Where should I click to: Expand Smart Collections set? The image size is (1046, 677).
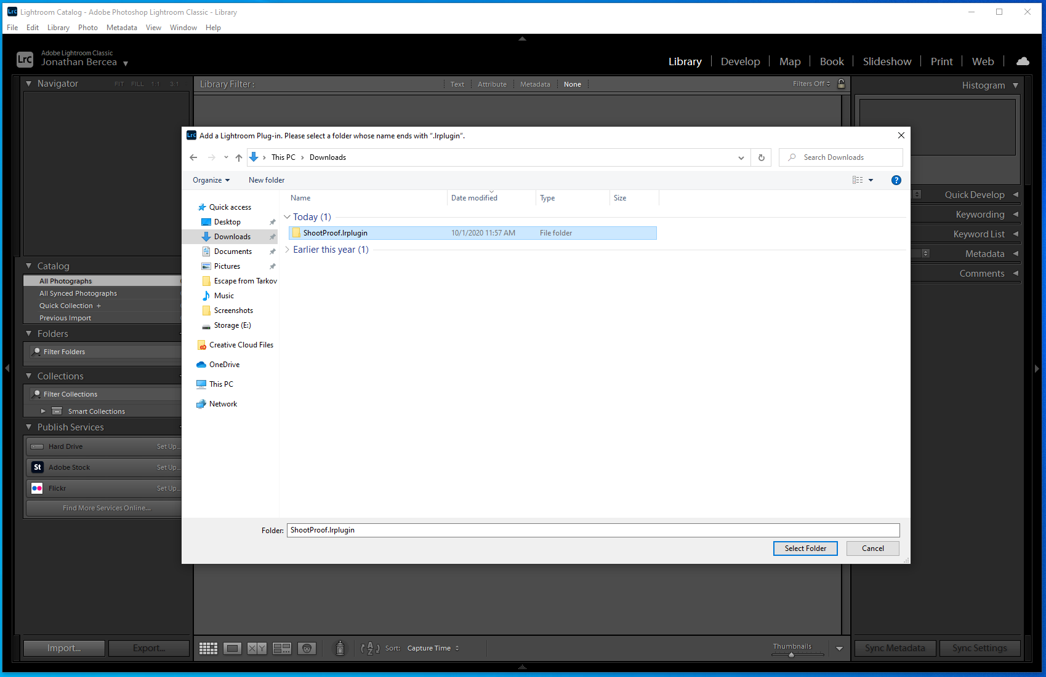[x=43, y=411]
